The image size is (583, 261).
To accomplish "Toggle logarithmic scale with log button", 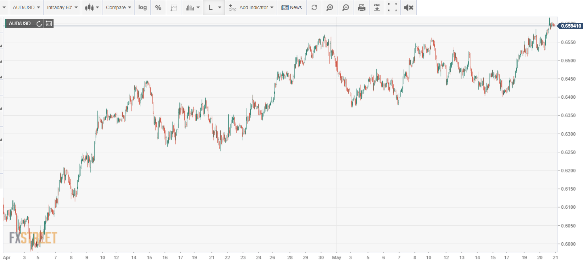I will coord(143,7).
